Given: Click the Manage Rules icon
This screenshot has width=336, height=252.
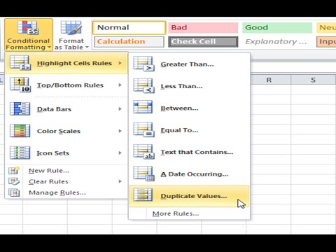Looking at the screenshot, I should click(x=14, y=192).
